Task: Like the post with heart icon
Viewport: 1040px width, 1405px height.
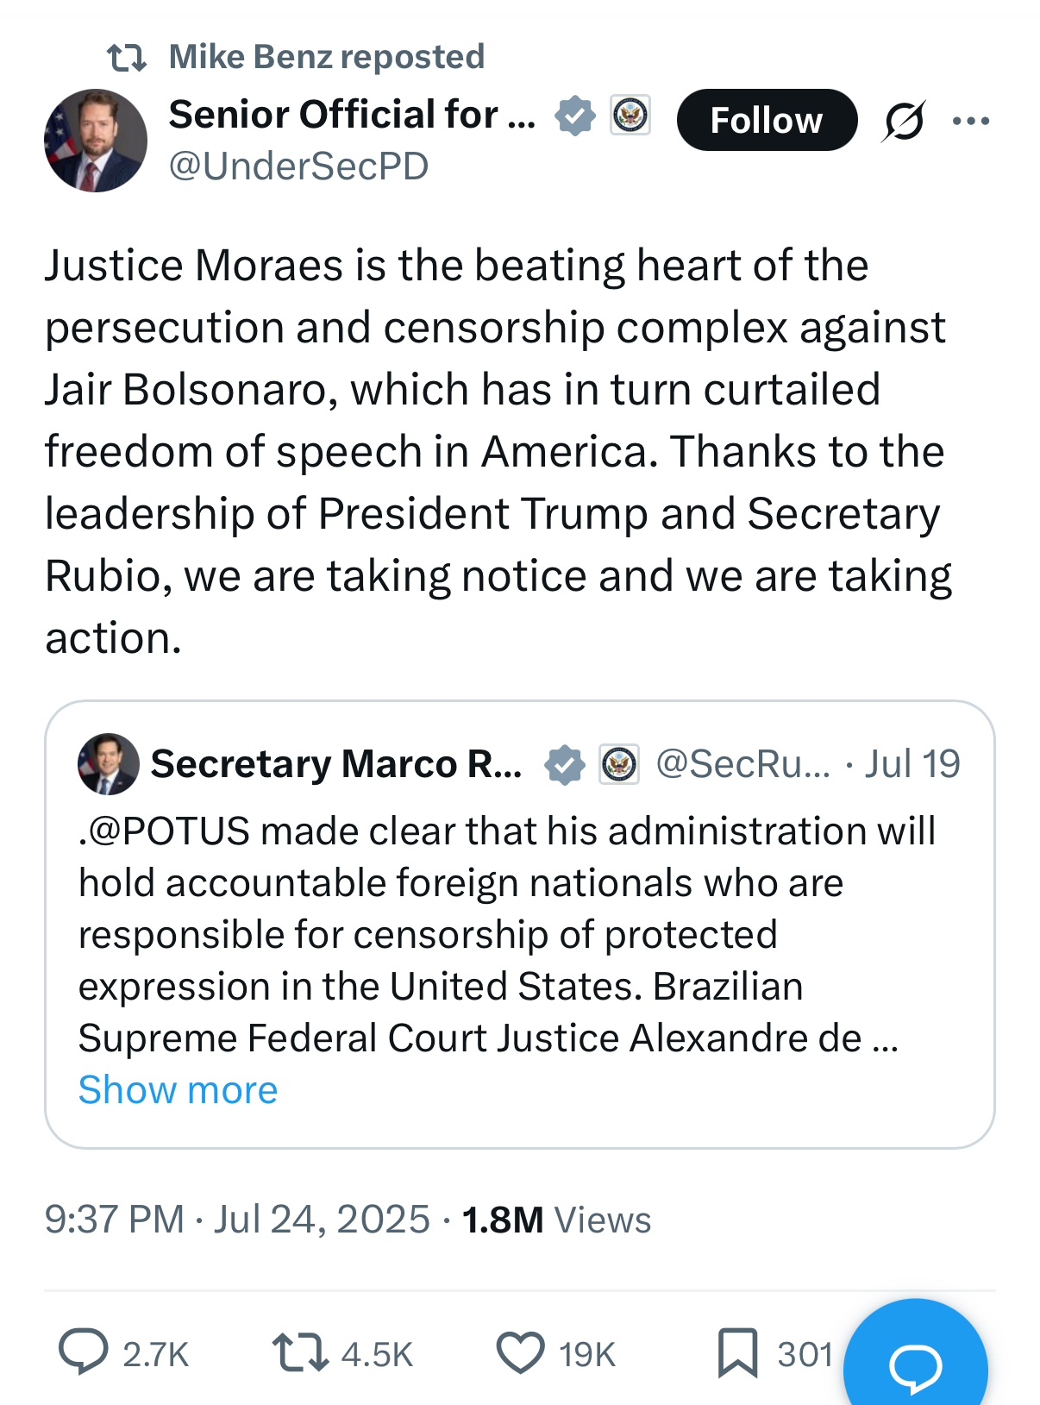Action: (520, 1352)
